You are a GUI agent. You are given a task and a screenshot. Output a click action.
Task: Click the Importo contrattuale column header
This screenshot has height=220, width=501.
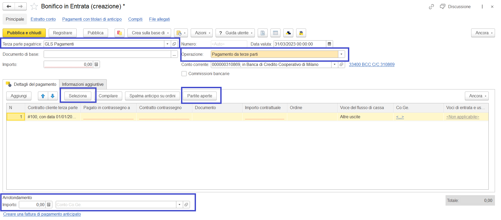point(264,108)
